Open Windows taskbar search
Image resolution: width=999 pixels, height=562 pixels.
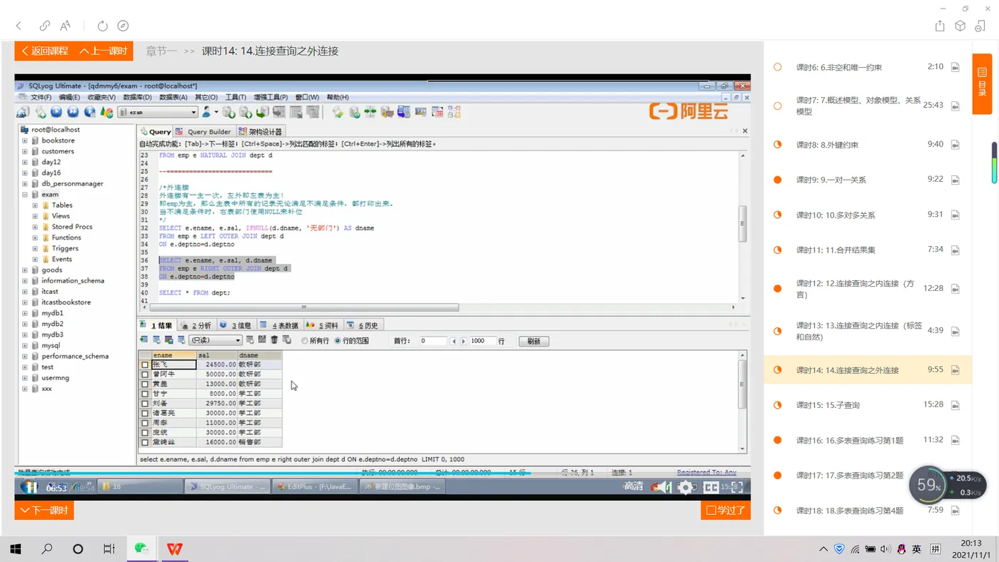47,548
